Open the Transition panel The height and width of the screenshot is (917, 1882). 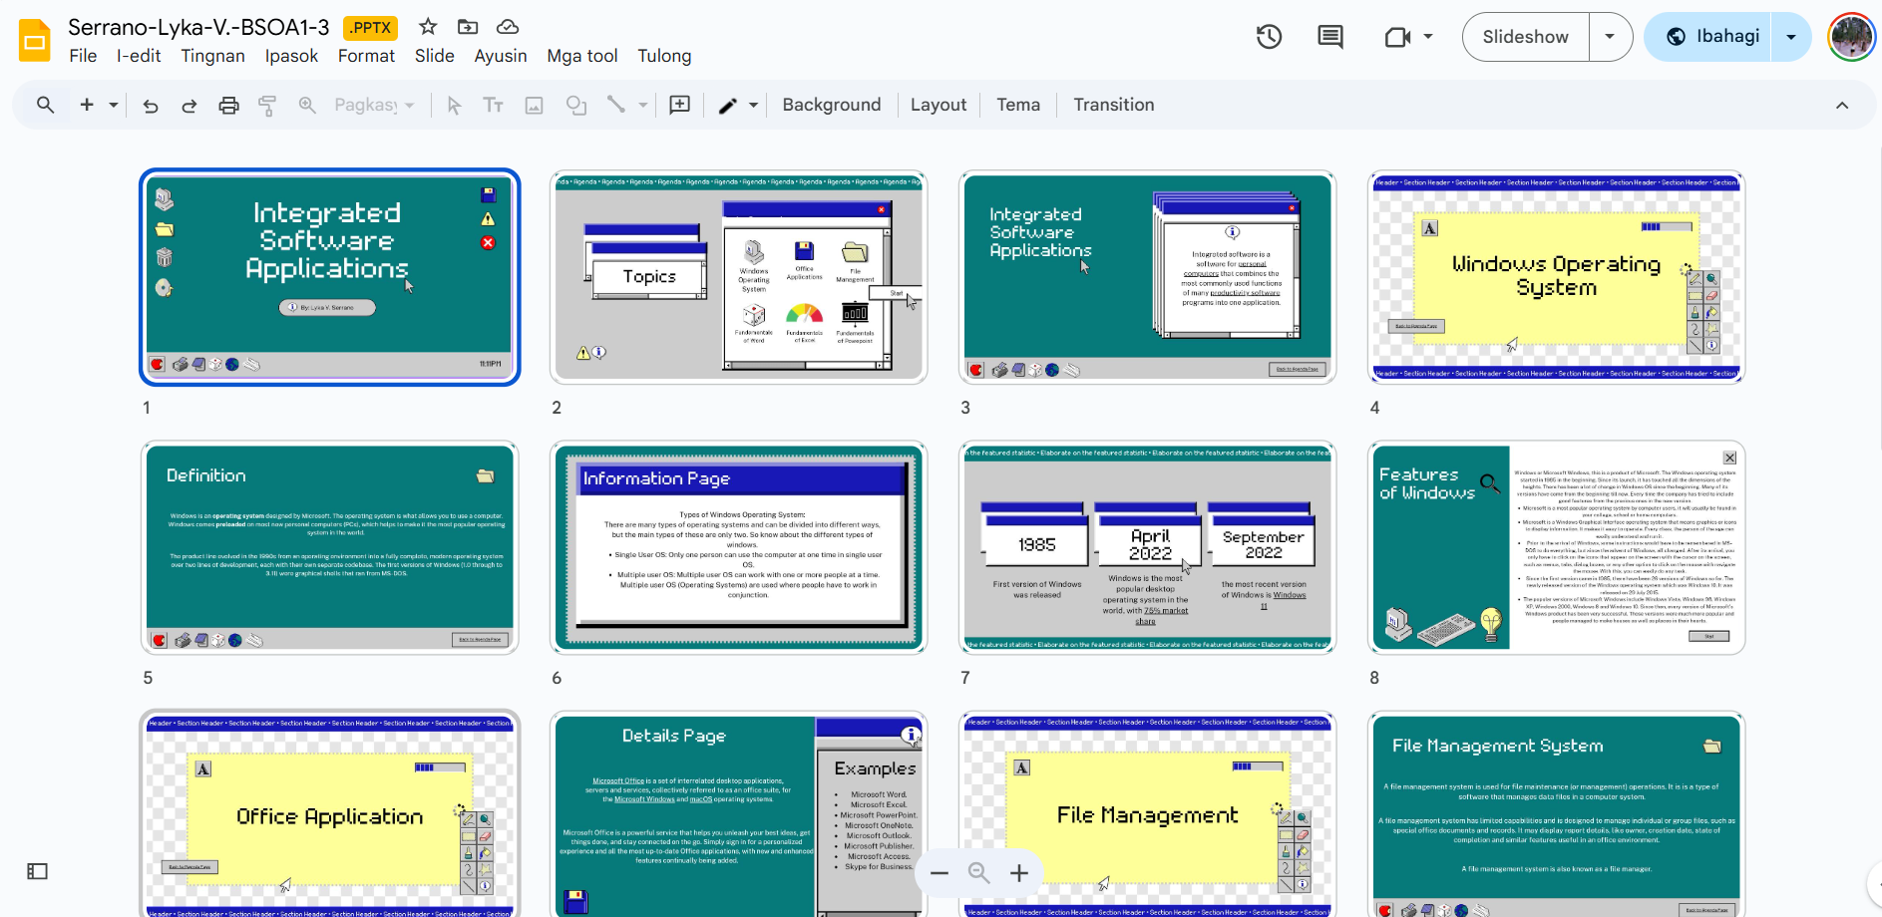click(1114, 105)
